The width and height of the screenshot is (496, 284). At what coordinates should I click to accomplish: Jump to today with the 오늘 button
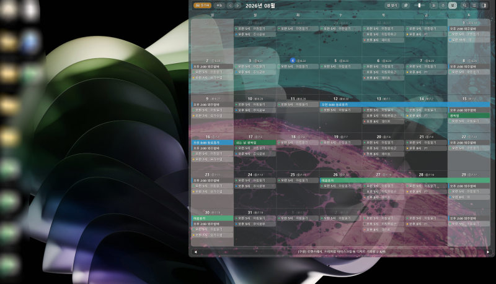coord(219,6)
